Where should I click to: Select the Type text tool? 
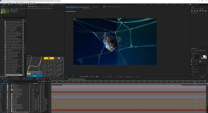click(24, 5)
